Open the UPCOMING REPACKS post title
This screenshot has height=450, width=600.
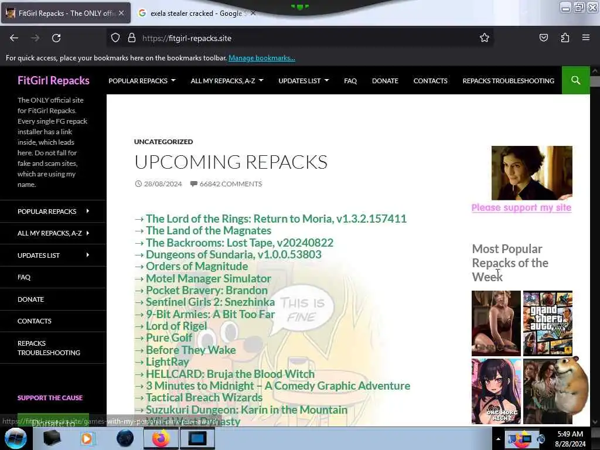tap(231, 162)
